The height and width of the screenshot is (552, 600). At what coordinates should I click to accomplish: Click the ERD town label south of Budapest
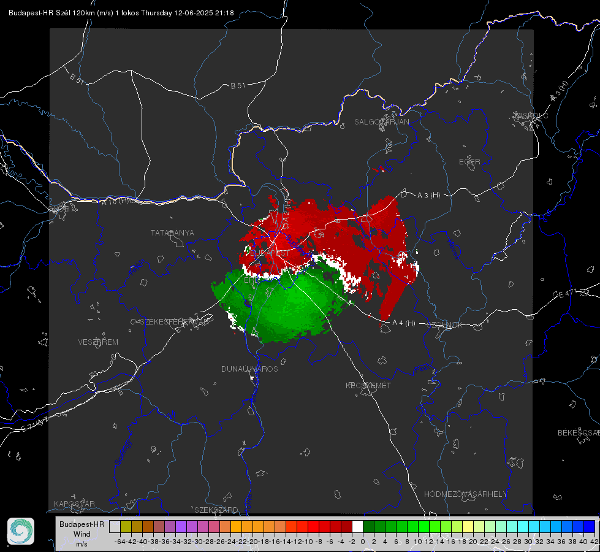pyautogui.click(x=251, y=280)
